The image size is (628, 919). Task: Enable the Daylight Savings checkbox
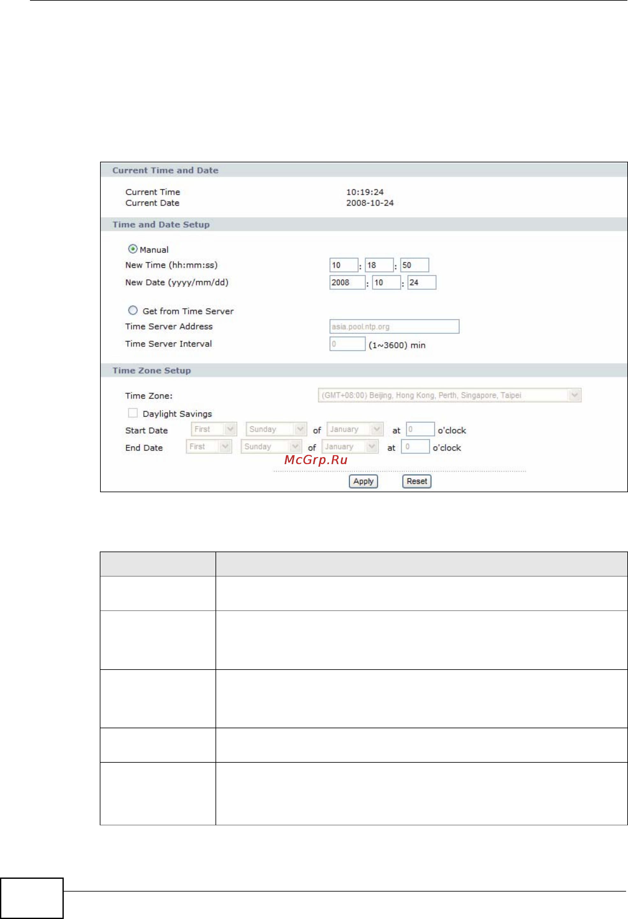point(133,413)
